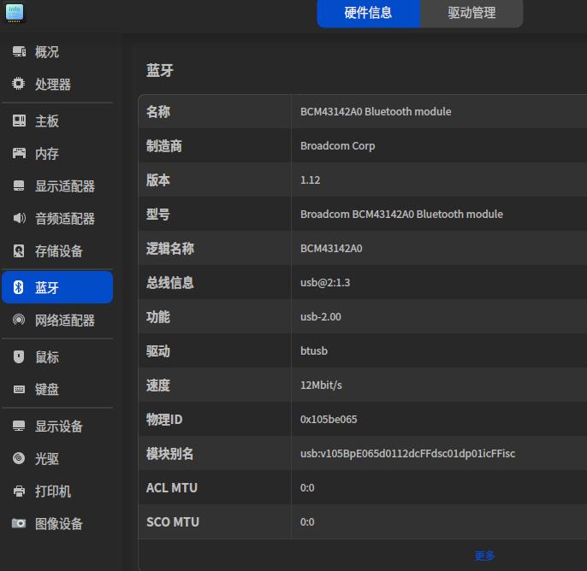Select the 内存 memory icon
The height and width of the screenshot is (571, 587).
tap(19, 153)
